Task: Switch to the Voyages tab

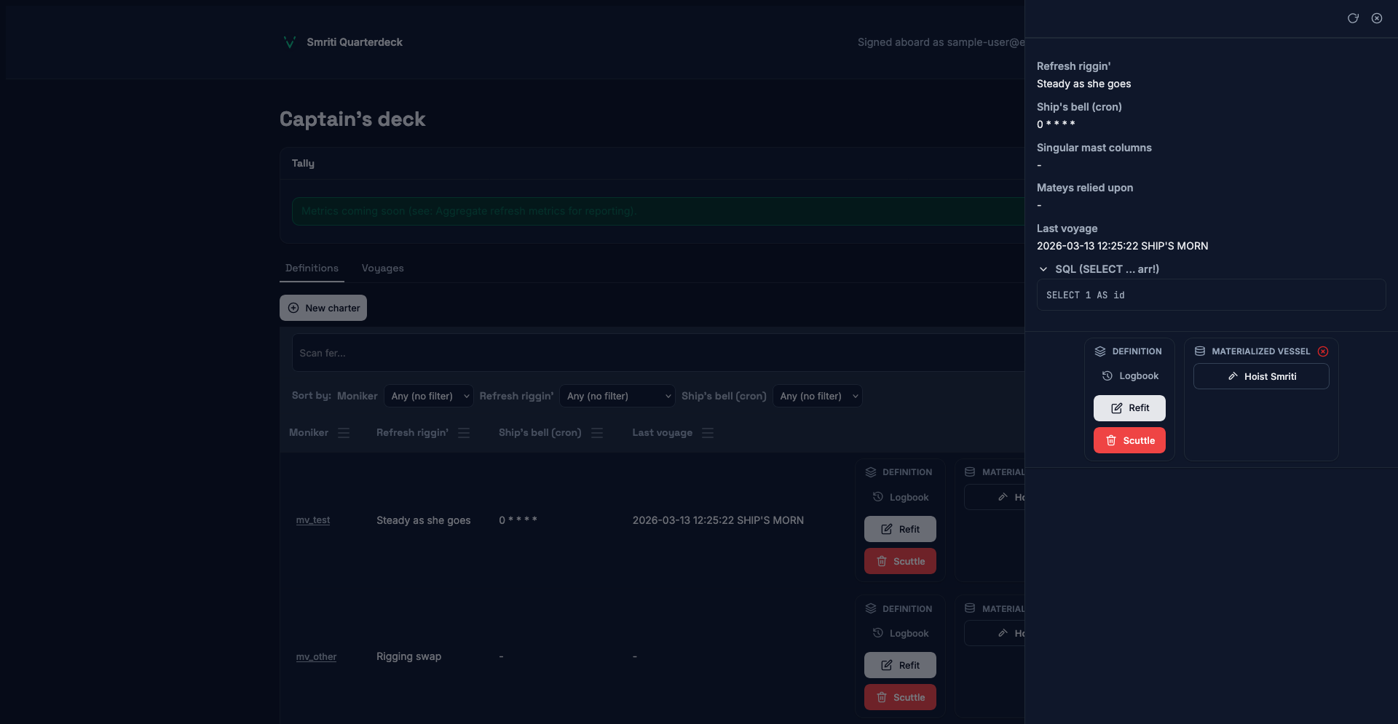Action: click(382, 268)
